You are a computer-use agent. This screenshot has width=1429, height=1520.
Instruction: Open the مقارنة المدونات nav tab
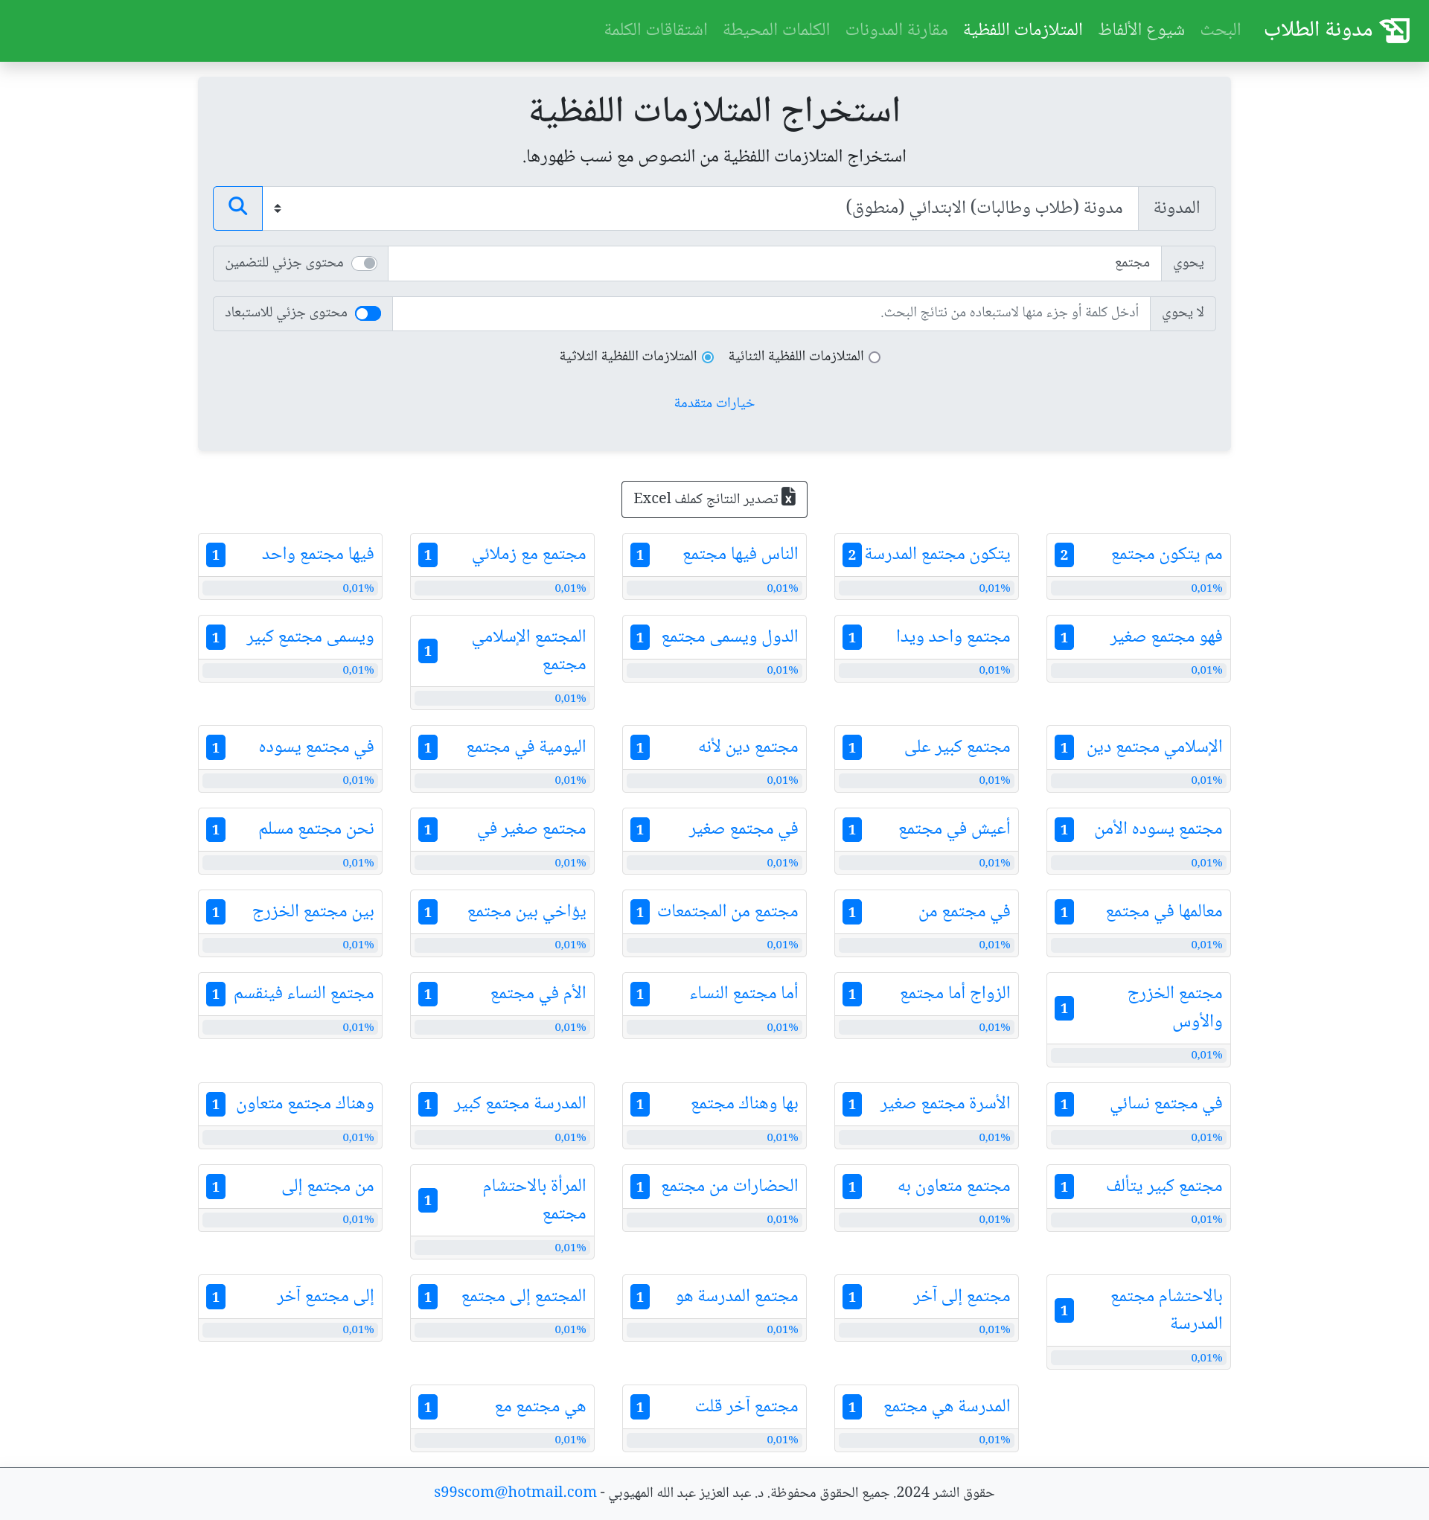[x=897, y=30]
